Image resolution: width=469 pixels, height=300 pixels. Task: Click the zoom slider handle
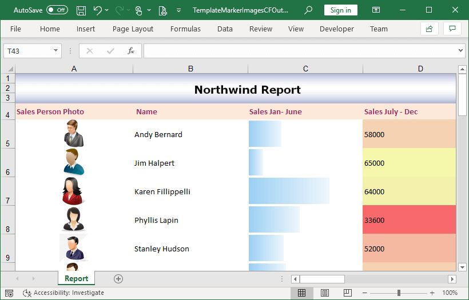399,293
